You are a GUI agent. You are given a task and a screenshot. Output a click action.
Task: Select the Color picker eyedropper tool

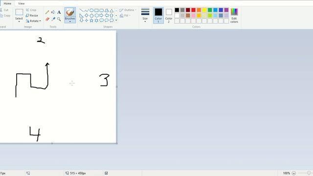[x=53, y=19]
